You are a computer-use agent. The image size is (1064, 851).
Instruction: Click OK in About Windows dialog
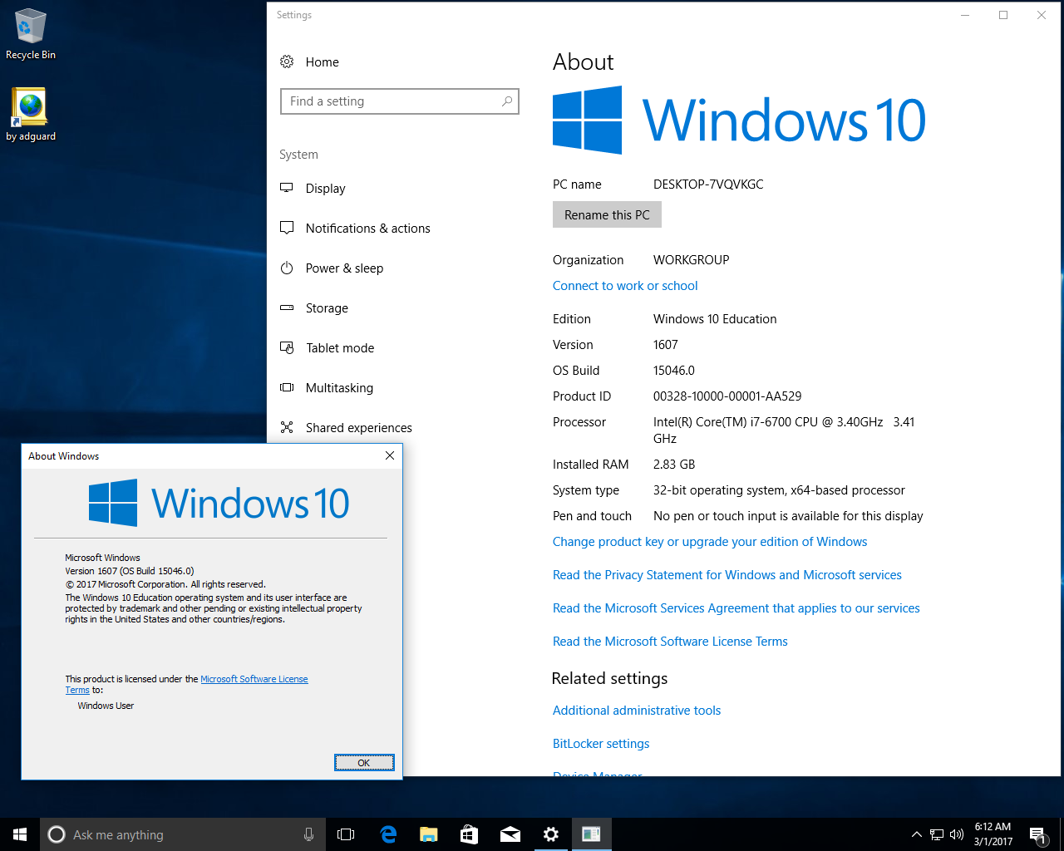click(364, 763)
